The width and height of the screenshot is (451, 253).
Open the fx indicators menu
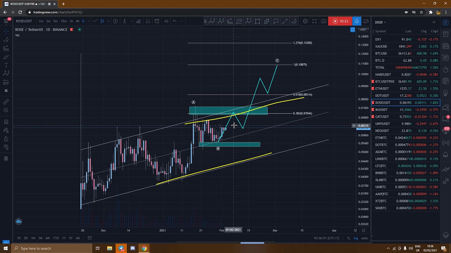[124, 21]
